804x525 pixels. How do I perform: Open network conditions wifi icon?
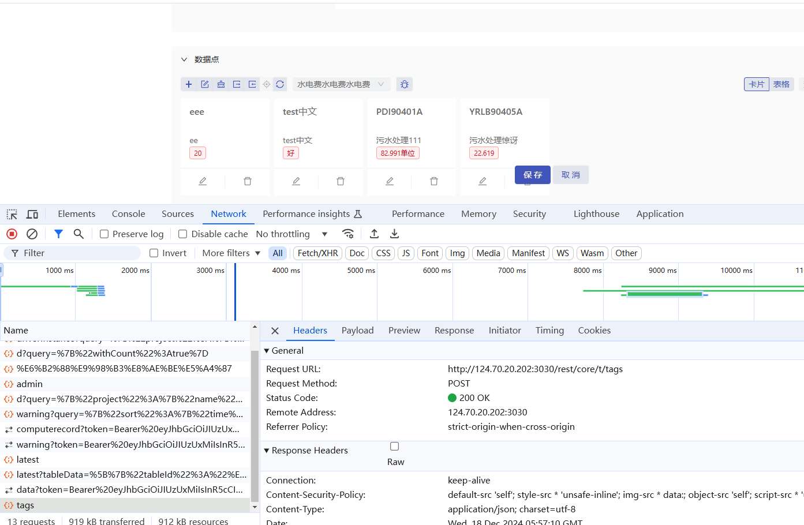pos(347,234)
